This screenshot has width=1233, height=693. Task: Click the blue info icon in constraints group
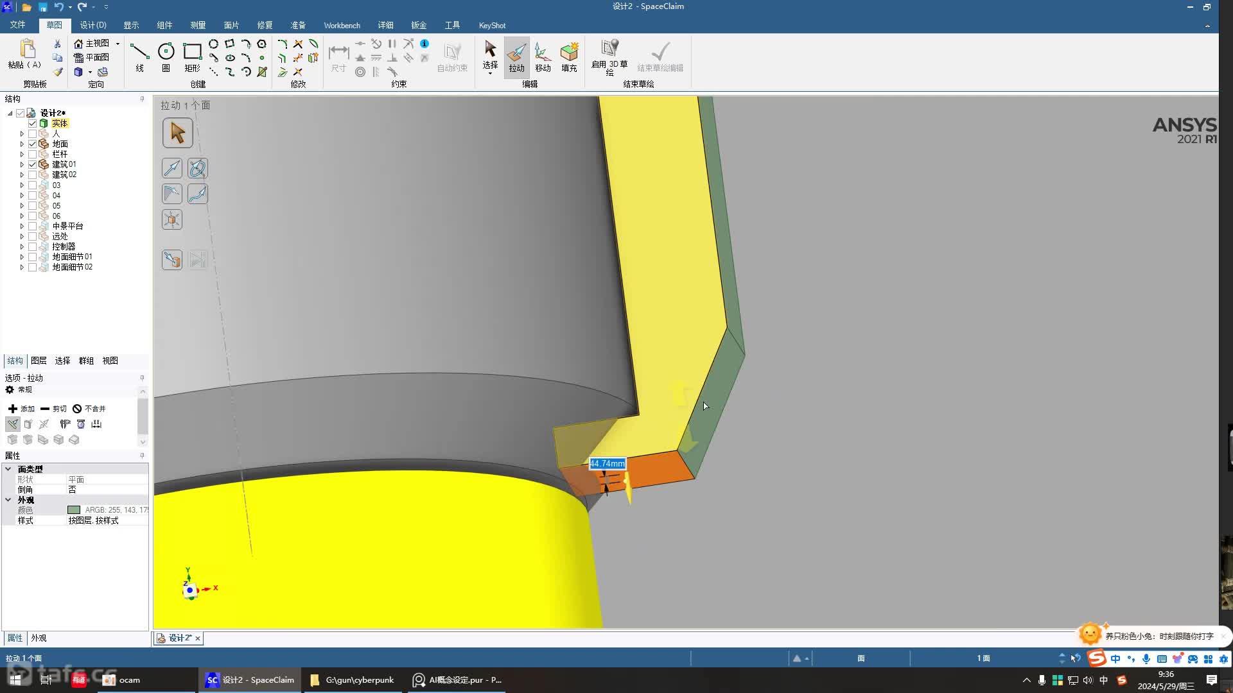[424, 44]
